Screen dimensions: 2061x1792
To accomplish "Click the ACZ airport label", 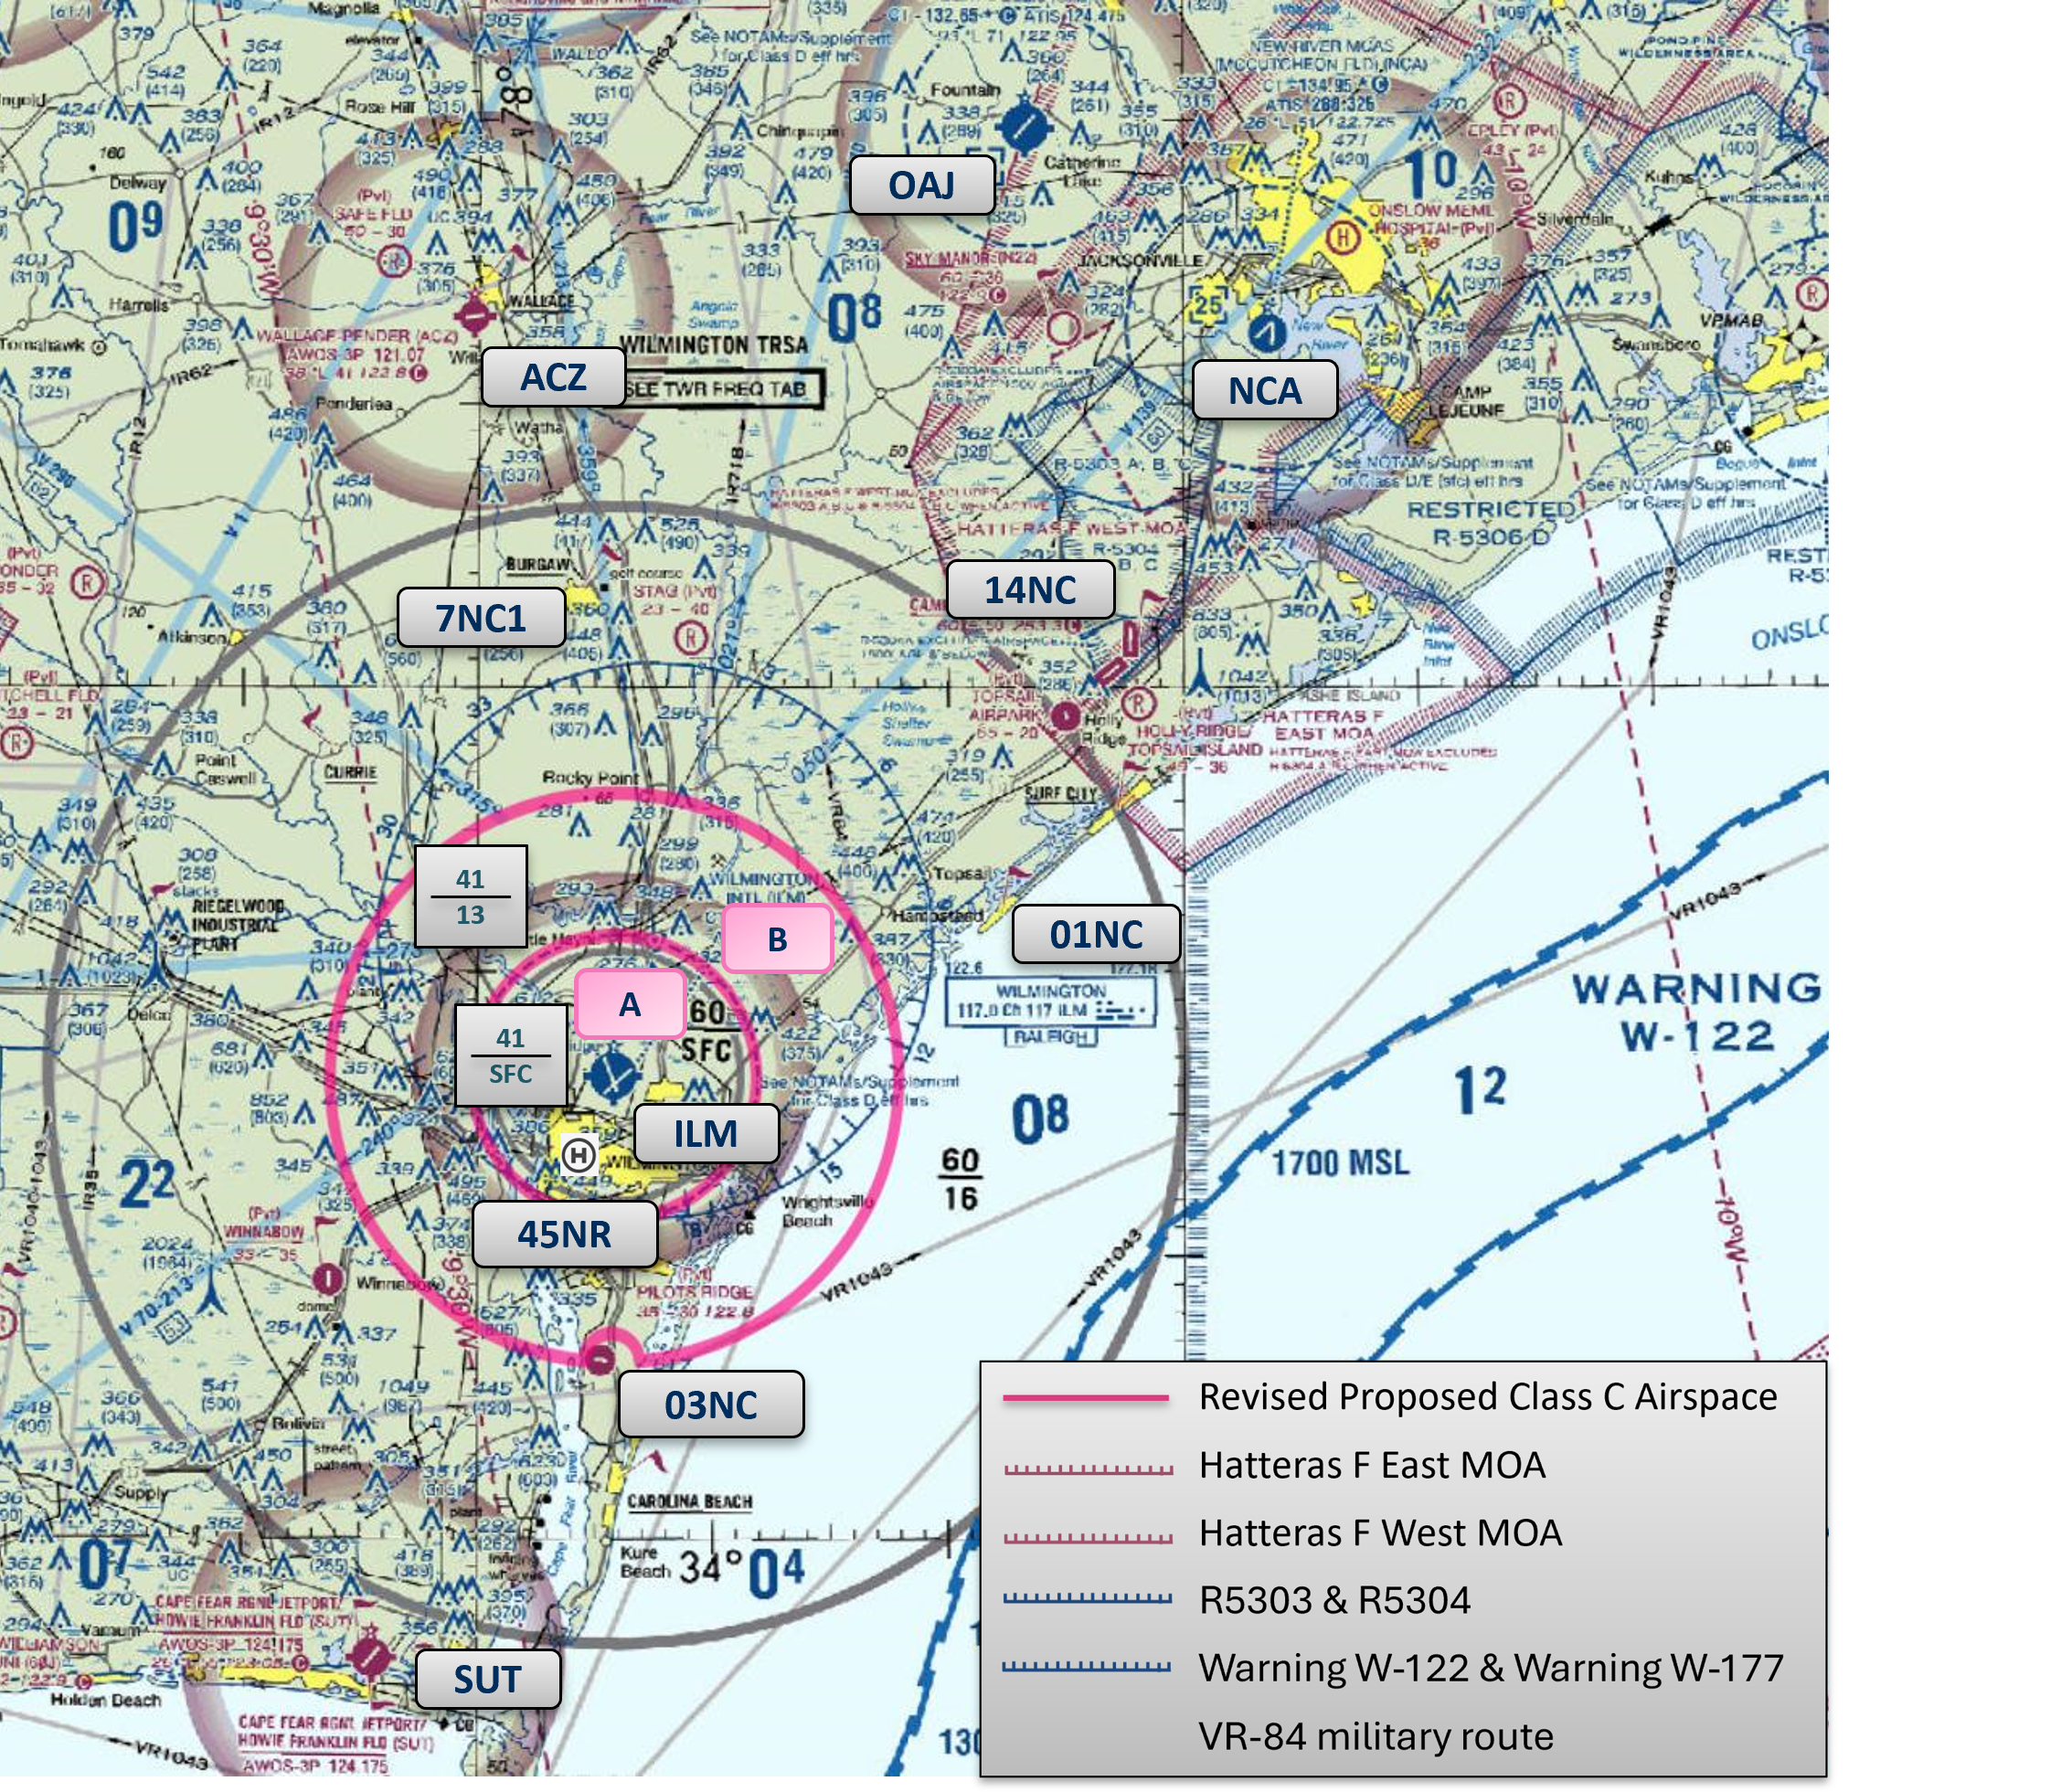I will 553,377.
